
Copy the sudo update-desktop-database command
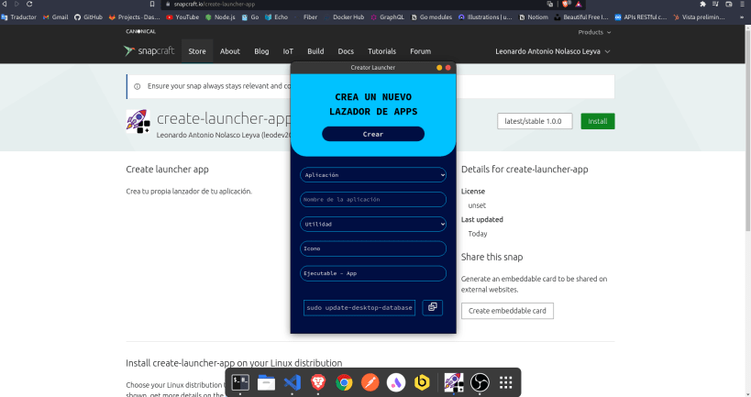433,307
